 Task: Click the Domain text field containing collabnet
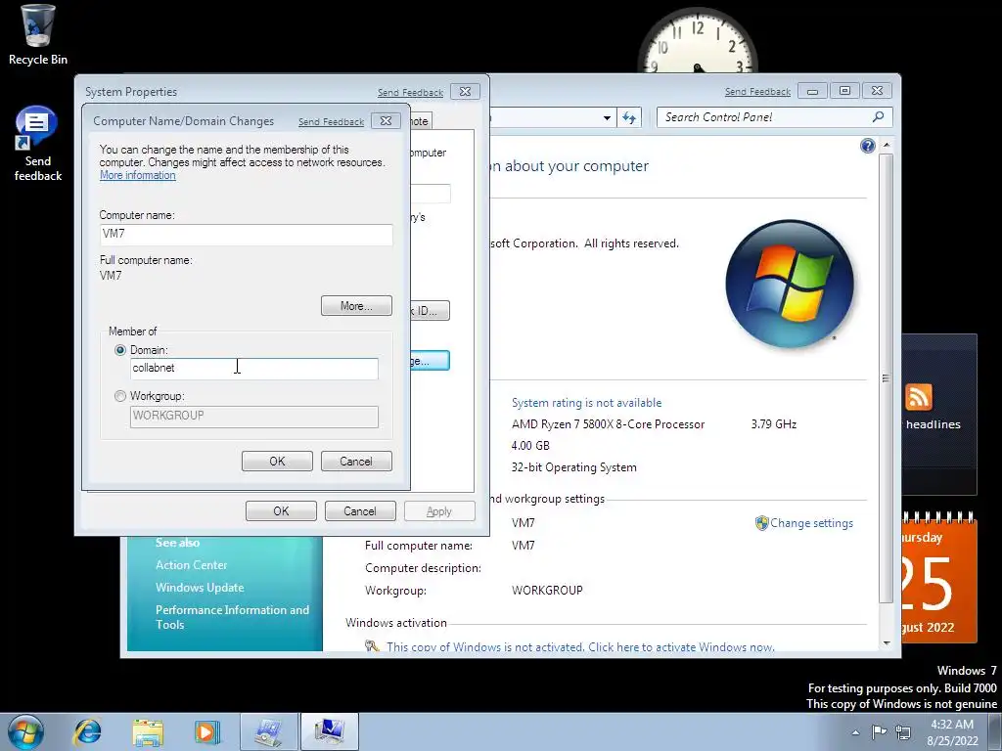pyautogui.click(x=254, y=369)
